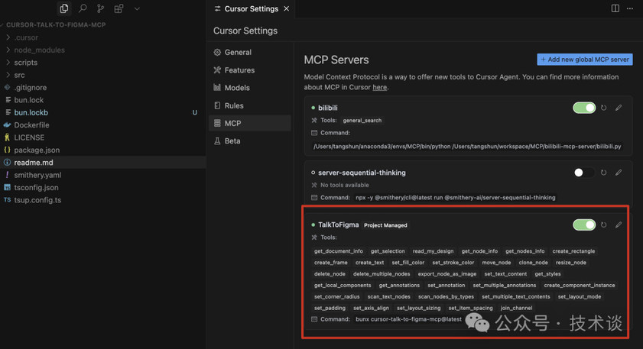Screen dimensions: 643x349
Task: Expand the node_modules folder
Action: click(x=39, y=50)
